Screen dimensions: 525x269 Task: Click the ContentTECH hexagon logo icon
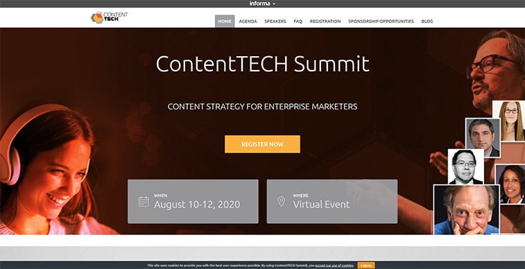point(97,18)
